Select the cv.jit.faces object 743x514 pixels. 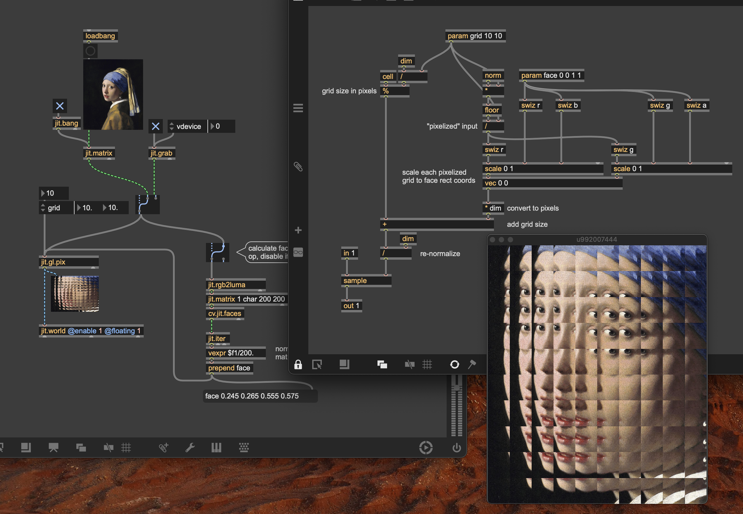[x=225, y=314]
